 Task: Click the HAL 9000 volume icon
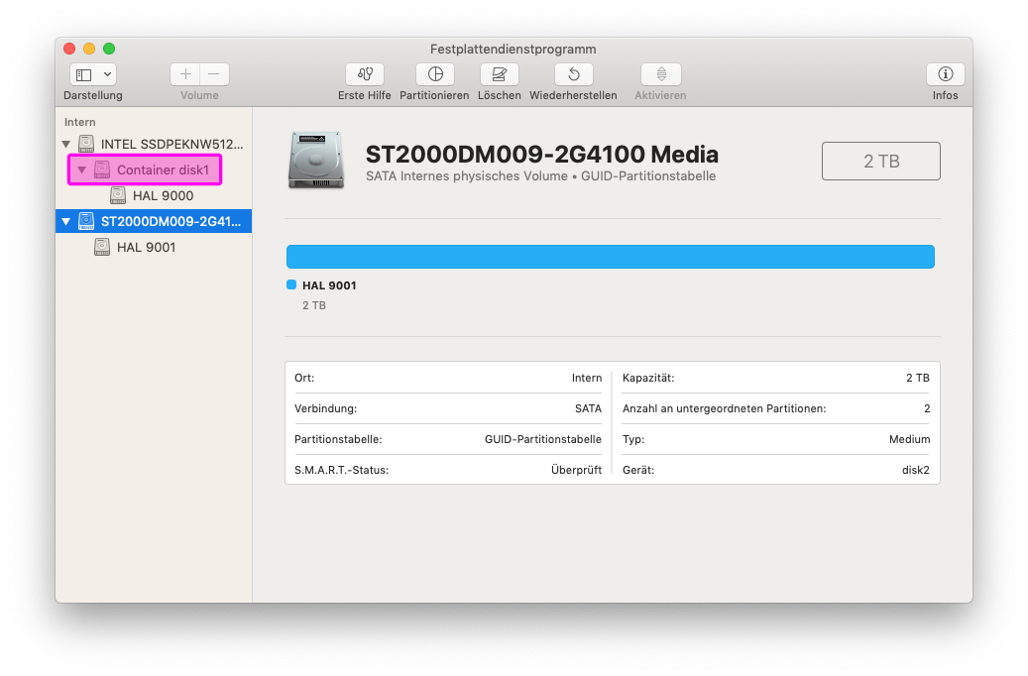tap(117, 195)
